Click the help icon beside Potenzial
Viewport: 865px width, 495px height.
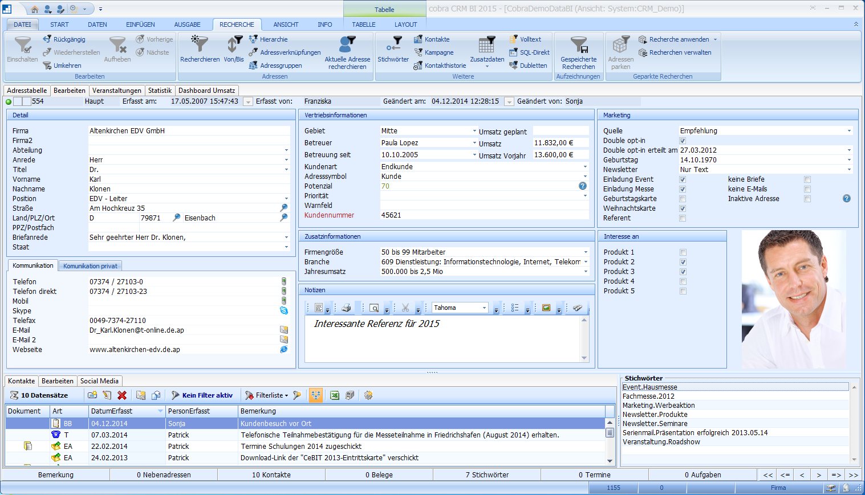(x=582, y=186)
